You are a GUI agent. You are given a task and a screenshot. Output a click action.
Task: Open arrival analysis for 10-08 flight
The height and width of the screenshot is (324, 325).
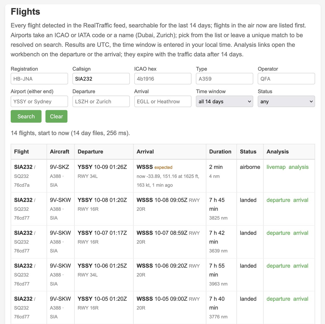pyautogui.click(x=301, y=200)
